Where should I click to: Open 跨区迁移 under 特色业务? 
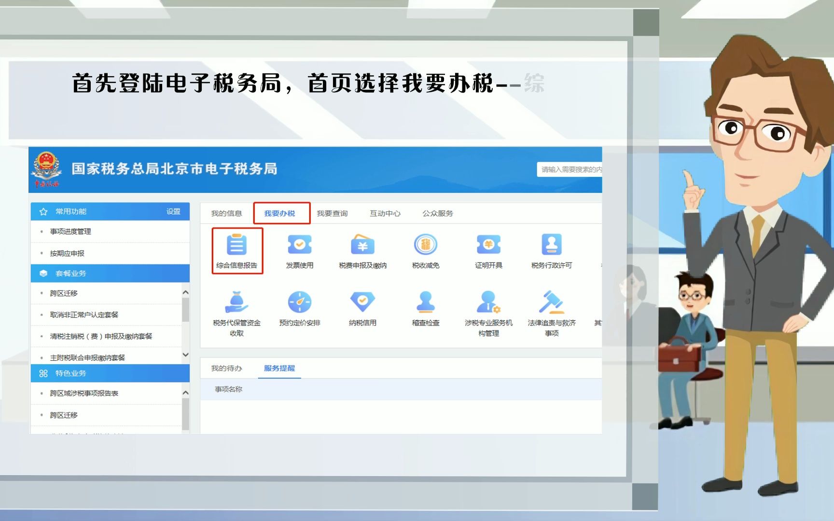(x=64, y=415)
